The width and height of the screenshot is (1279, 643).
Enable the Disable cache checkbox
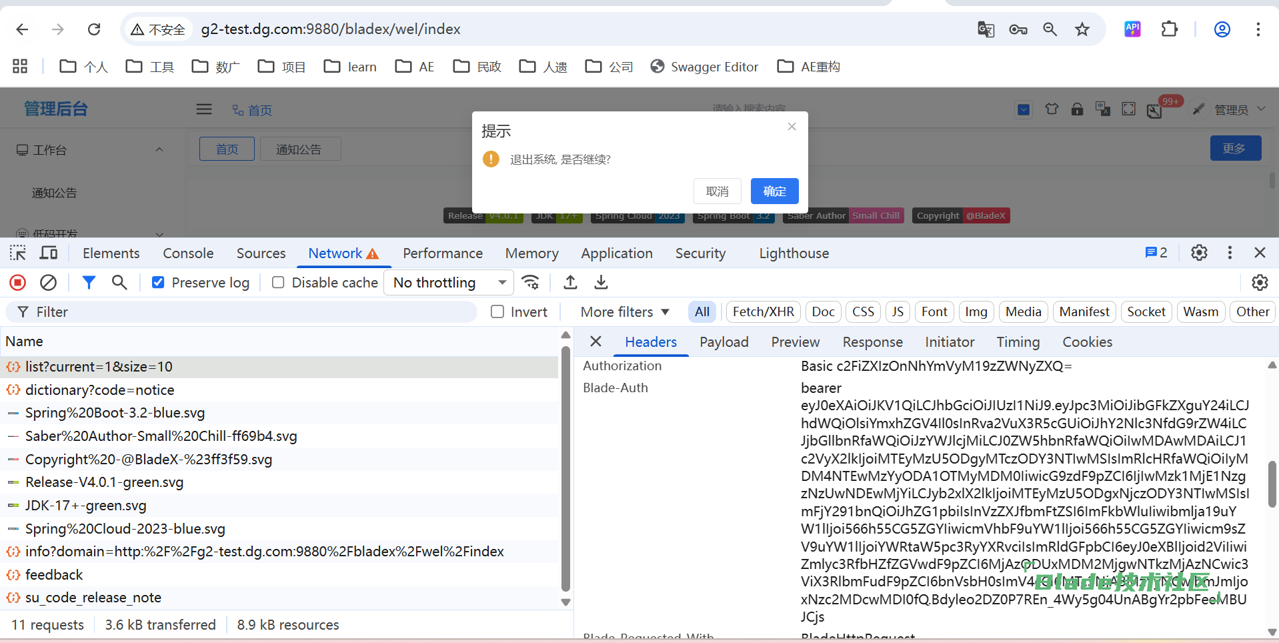pos(278,283)
